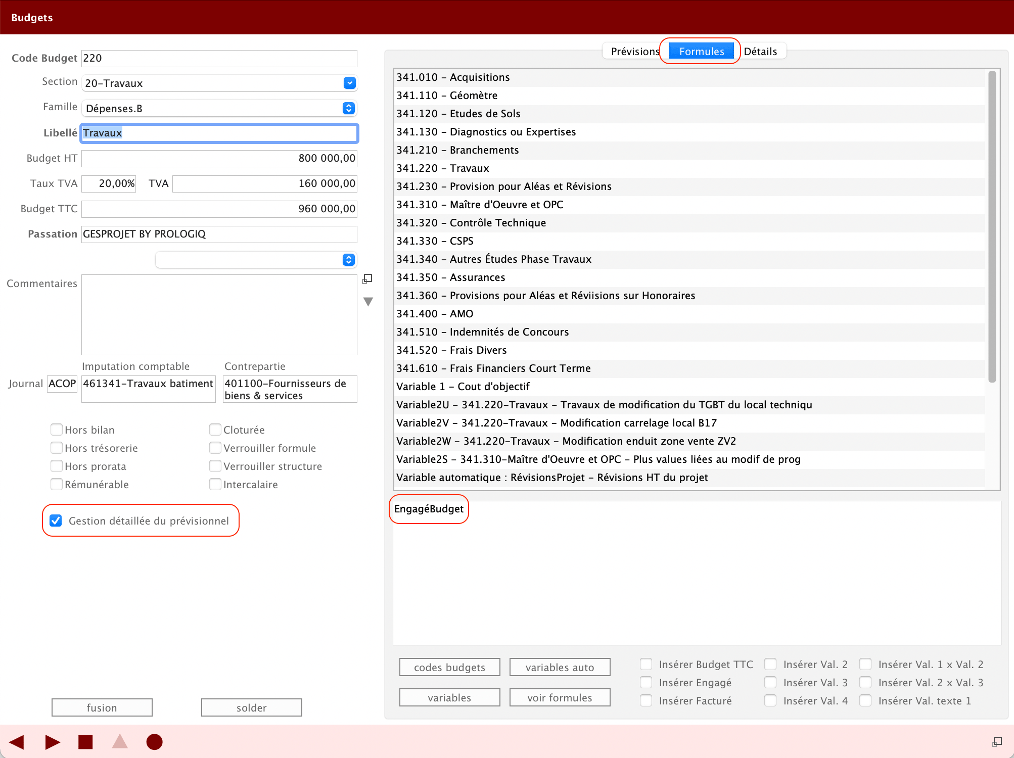
Task: Click the Journal field ACOP
Action: [x=62, y=384]
